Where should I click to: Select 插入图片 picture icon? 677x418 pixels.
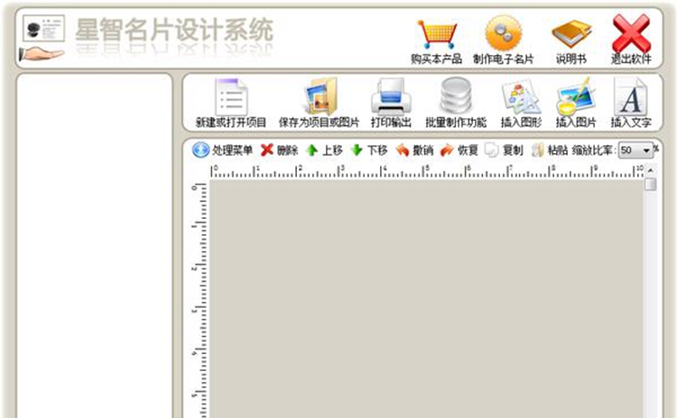[576, 96]
